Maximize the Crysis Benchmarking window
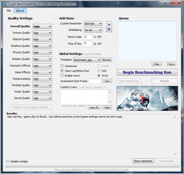Screen dimensions: 184x174 click(x=168, y=3)
